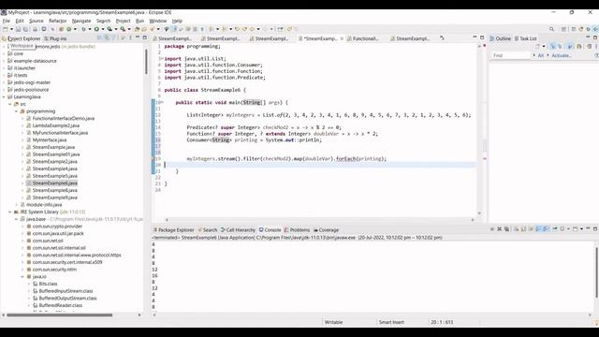Click the External Tools run icon
Viewport: 599px width, 337px height.
pos(123,29)
